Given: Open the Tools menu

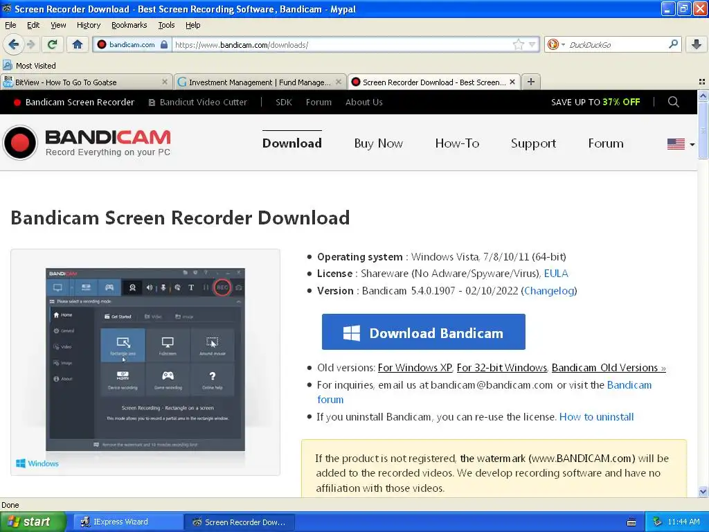Looking at the screenshot, I should tap(166, 25).
